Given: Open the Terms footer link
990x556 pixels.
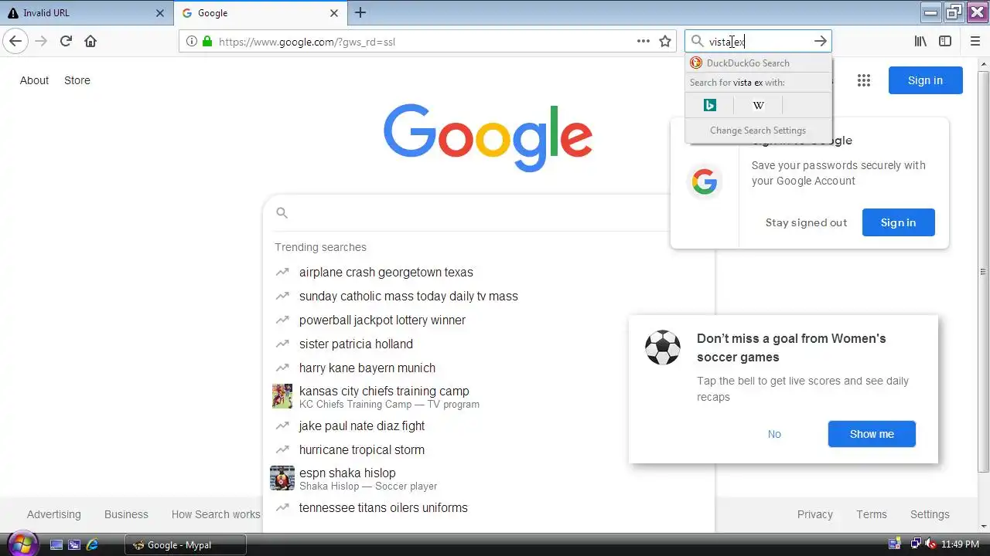Looking at the screenshot, I should coord(872,514).
